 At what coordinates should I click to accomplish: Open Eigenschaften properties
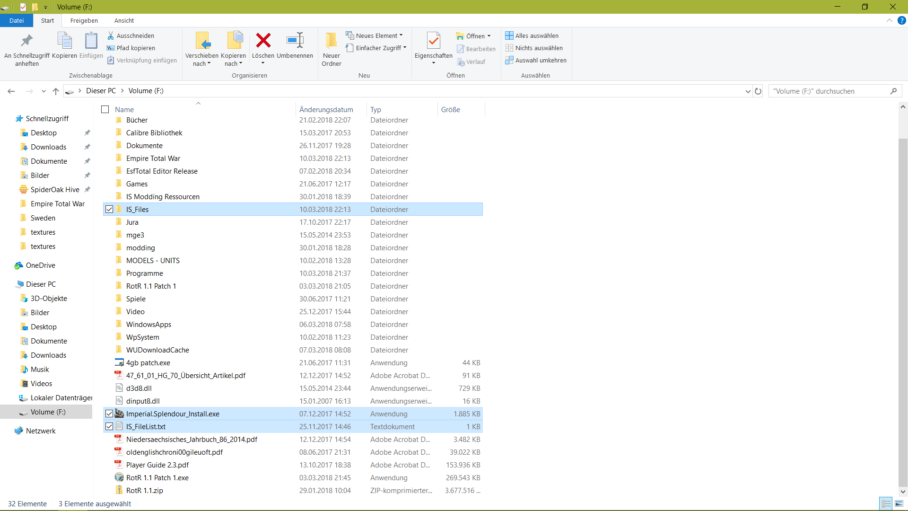pos(434,49)
